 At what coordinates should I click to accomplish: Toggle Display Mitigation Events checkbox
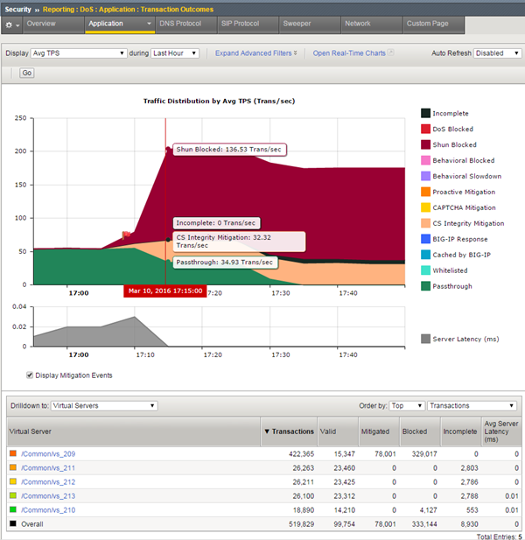pyautogui.click(x=30, y=375)
